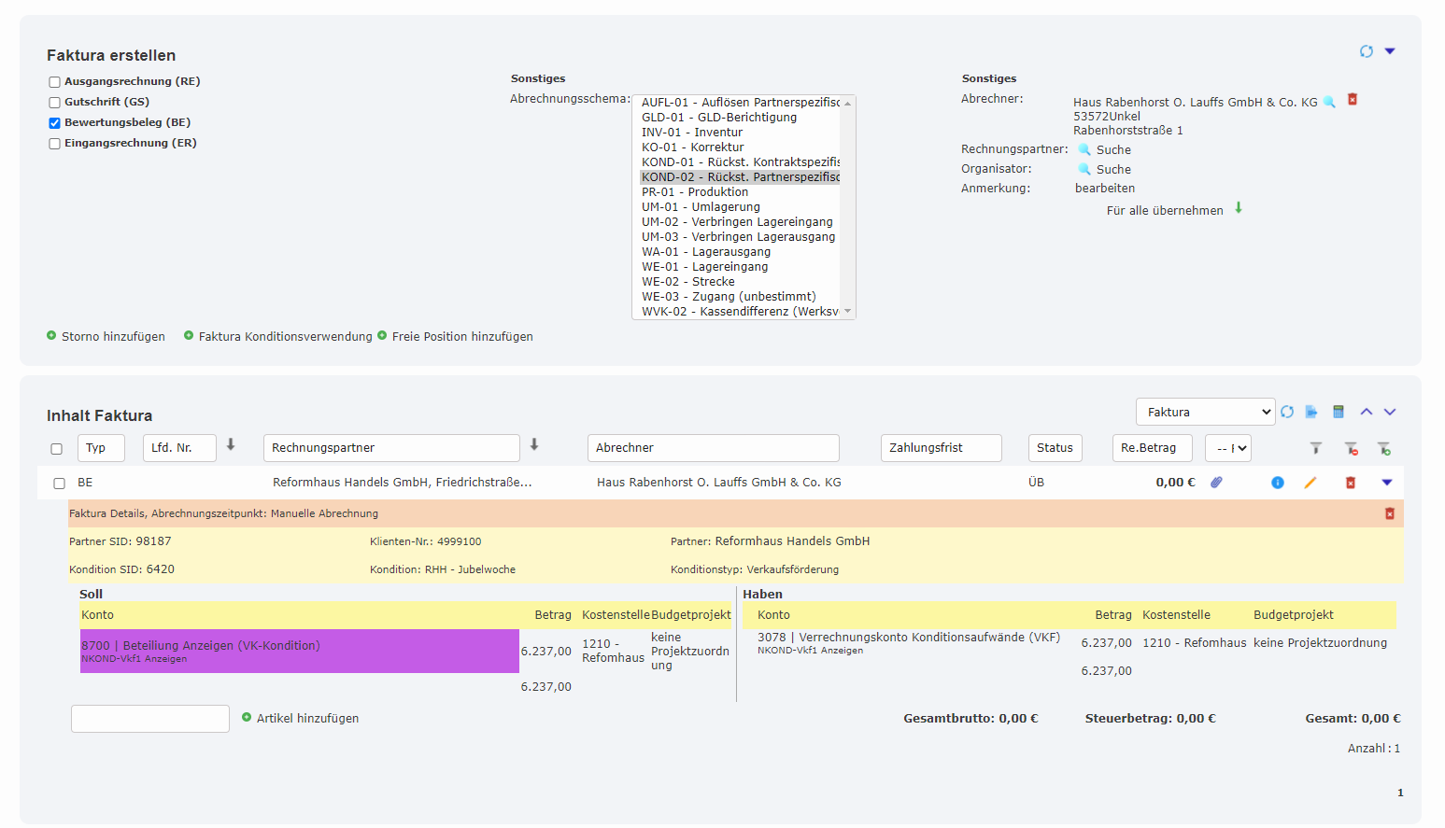This screenshot has width=1445, height=828.
Task: Collapse the Faktura erstellen panel via top arrow
Action: 1390,51
